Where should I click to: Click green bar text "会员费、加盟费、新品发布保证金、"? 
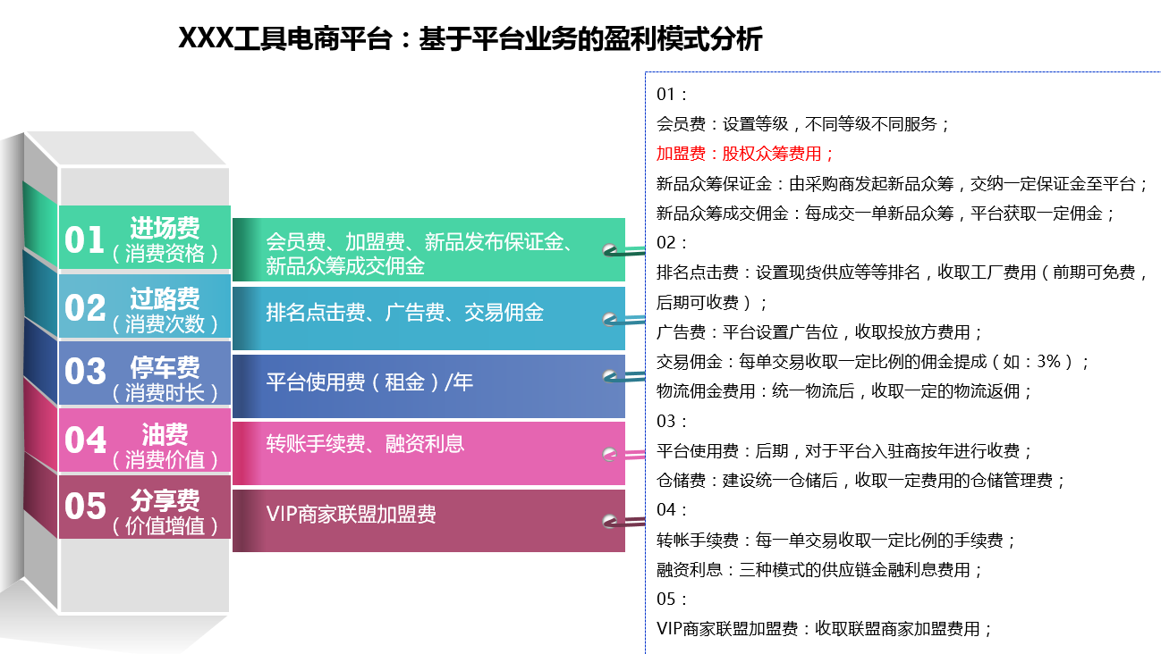point(420,241)
